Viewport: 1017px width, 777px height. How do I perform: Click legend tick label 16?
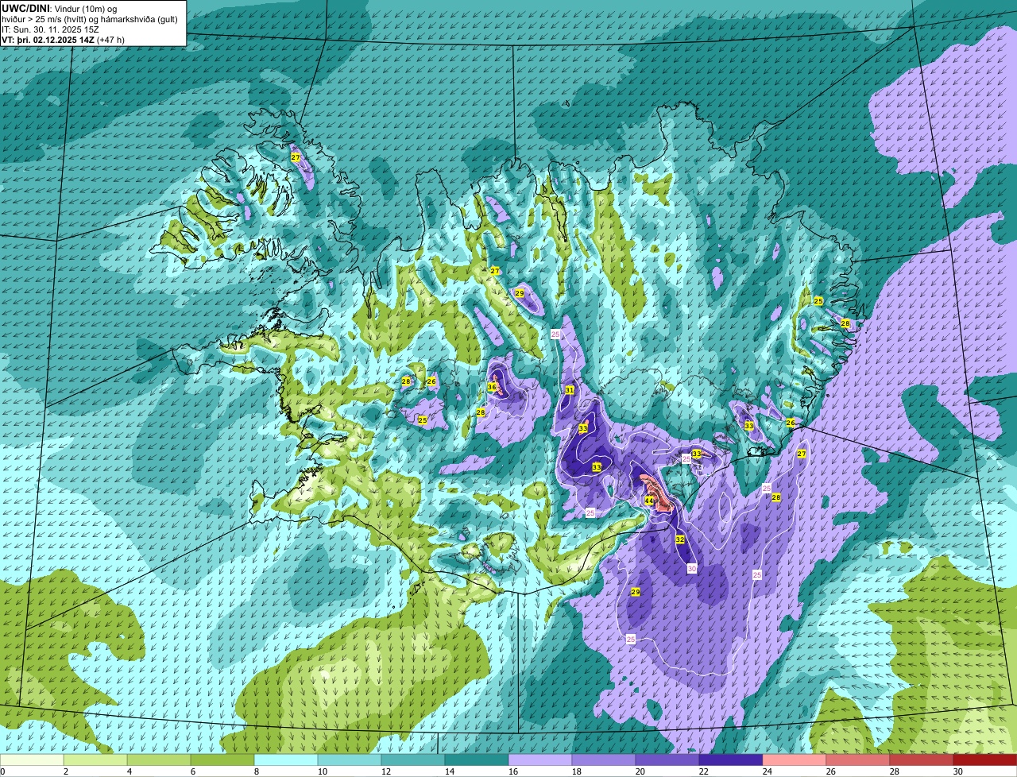(512, 771)
